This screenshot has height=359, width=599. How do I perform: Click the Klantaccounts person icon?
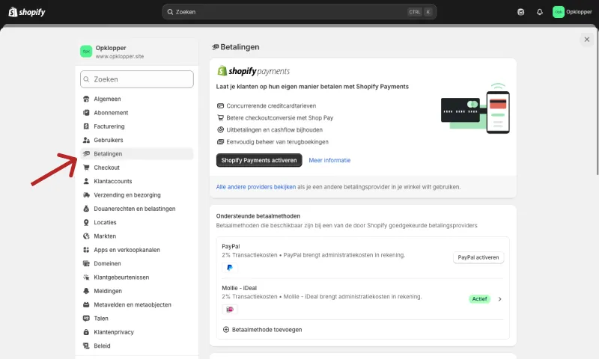click(x=86, y=181)
